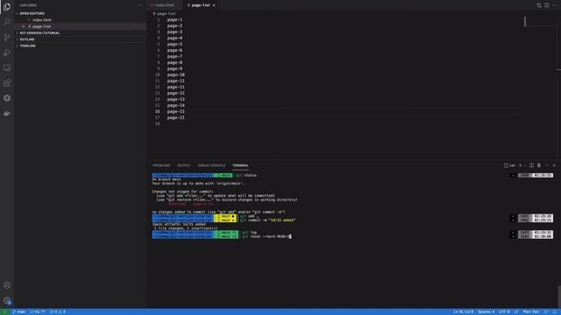Open the circular icon view below Extensions
The width and height of the screenshot is (561, 315).
pyautogui.click(x=7, y=98)
